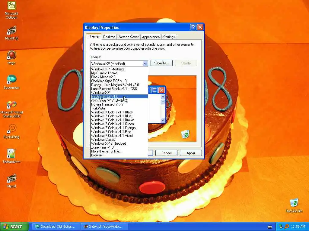Select the Royale Remixed v1.47 theme
The width and height of the screenshot is (309, 231).
(119, 104)
